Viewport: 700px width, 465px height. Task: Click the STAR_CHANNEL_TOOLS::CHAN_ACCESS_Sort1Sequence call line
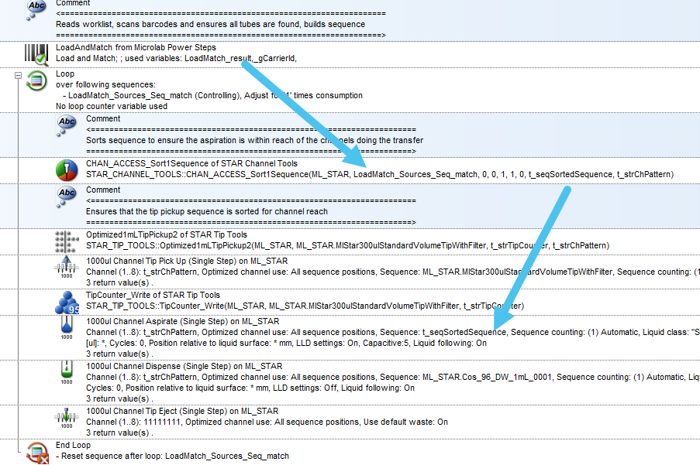(380, 175)
